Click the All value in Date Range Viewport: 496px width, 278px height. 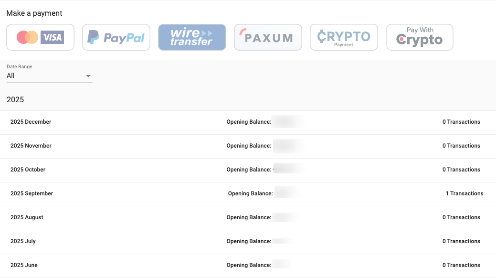coord(11,75)
